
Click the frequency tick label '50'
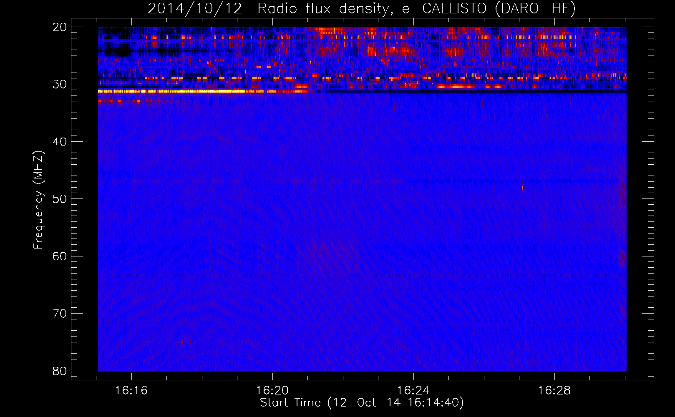(60, 199)
